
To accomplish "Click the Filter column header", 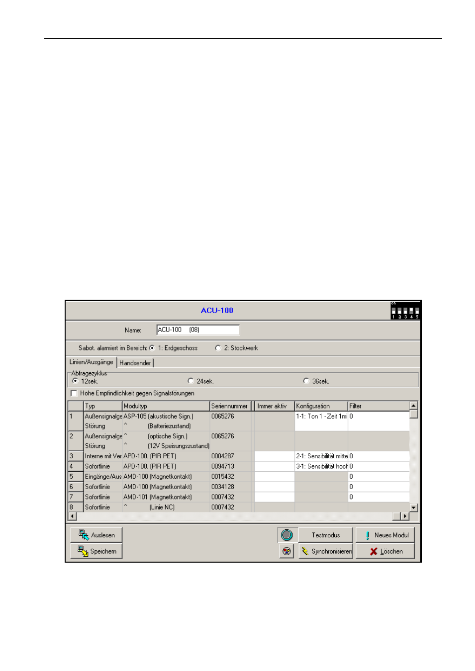I will (379, 406).
